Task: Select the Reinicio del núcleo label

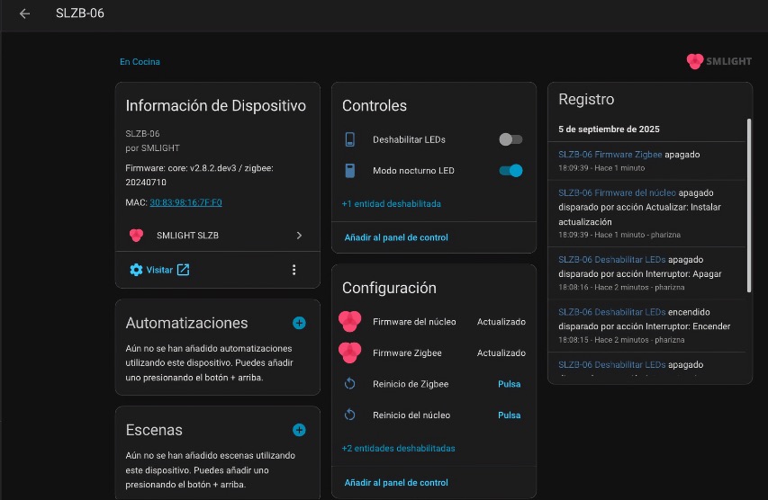Action: pyautogui.click(x=411, y=415)
